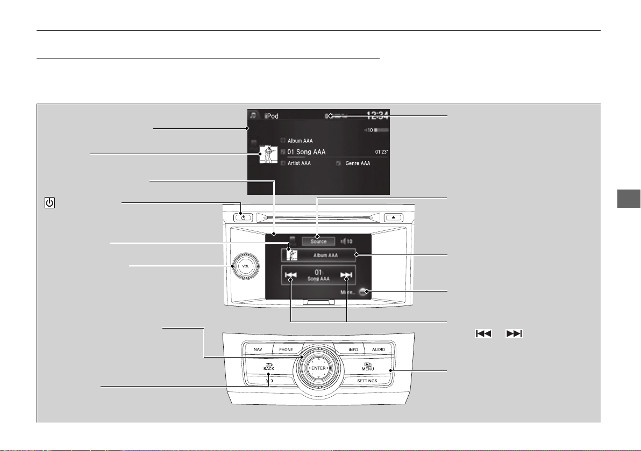Select the Album AAA bar on the touchscreen
The width and height of the screenshot is (641, 451).
(x=318, y=255)
